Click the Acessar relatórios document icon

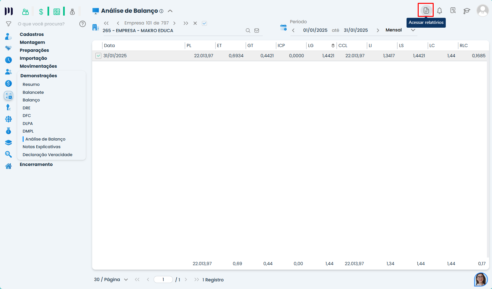tap(426, 10)
